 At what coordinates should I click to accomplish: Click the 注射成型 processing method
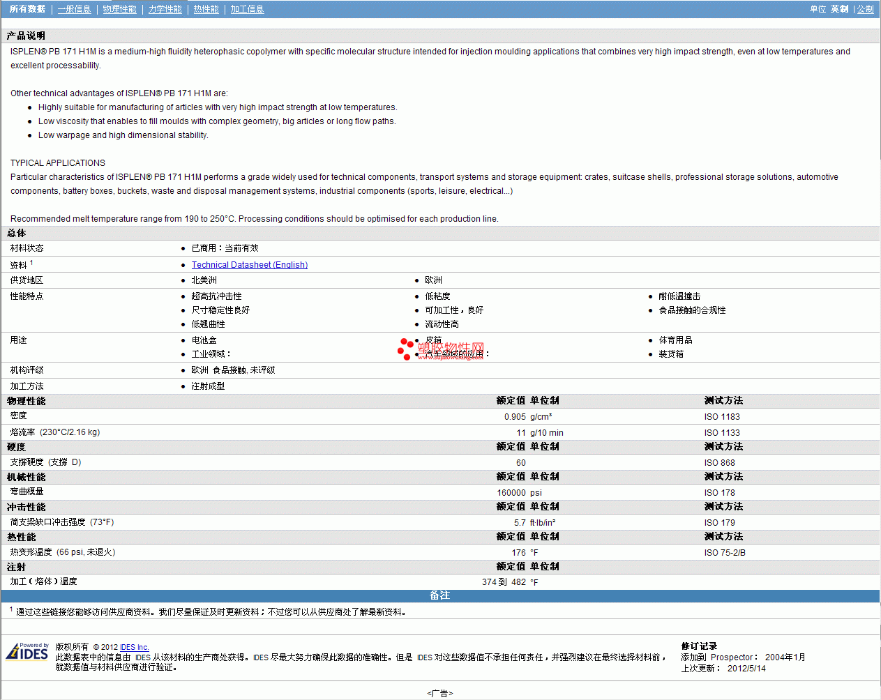click(x=208, y=386)
